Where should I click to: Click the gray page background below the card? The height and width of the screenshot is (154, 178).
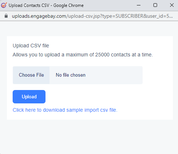click(x=89, y=136)
